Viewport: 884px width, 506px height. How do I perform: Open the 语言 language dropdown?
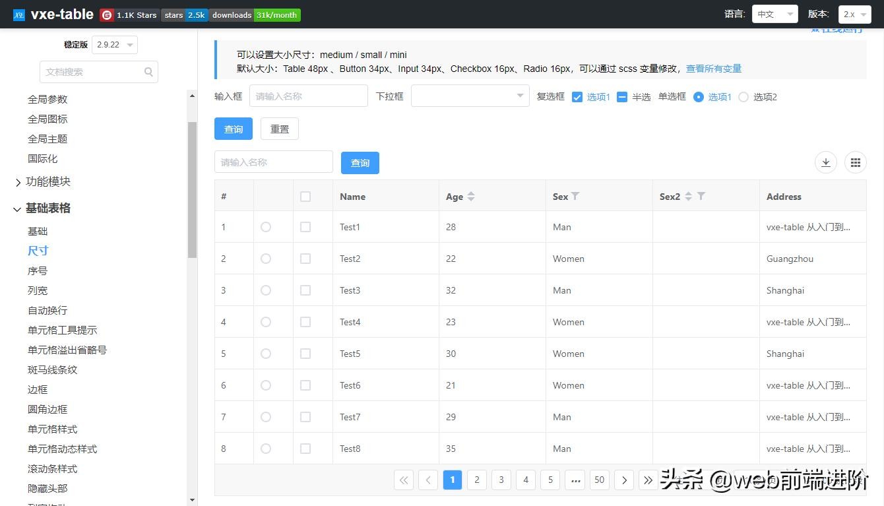774,14
